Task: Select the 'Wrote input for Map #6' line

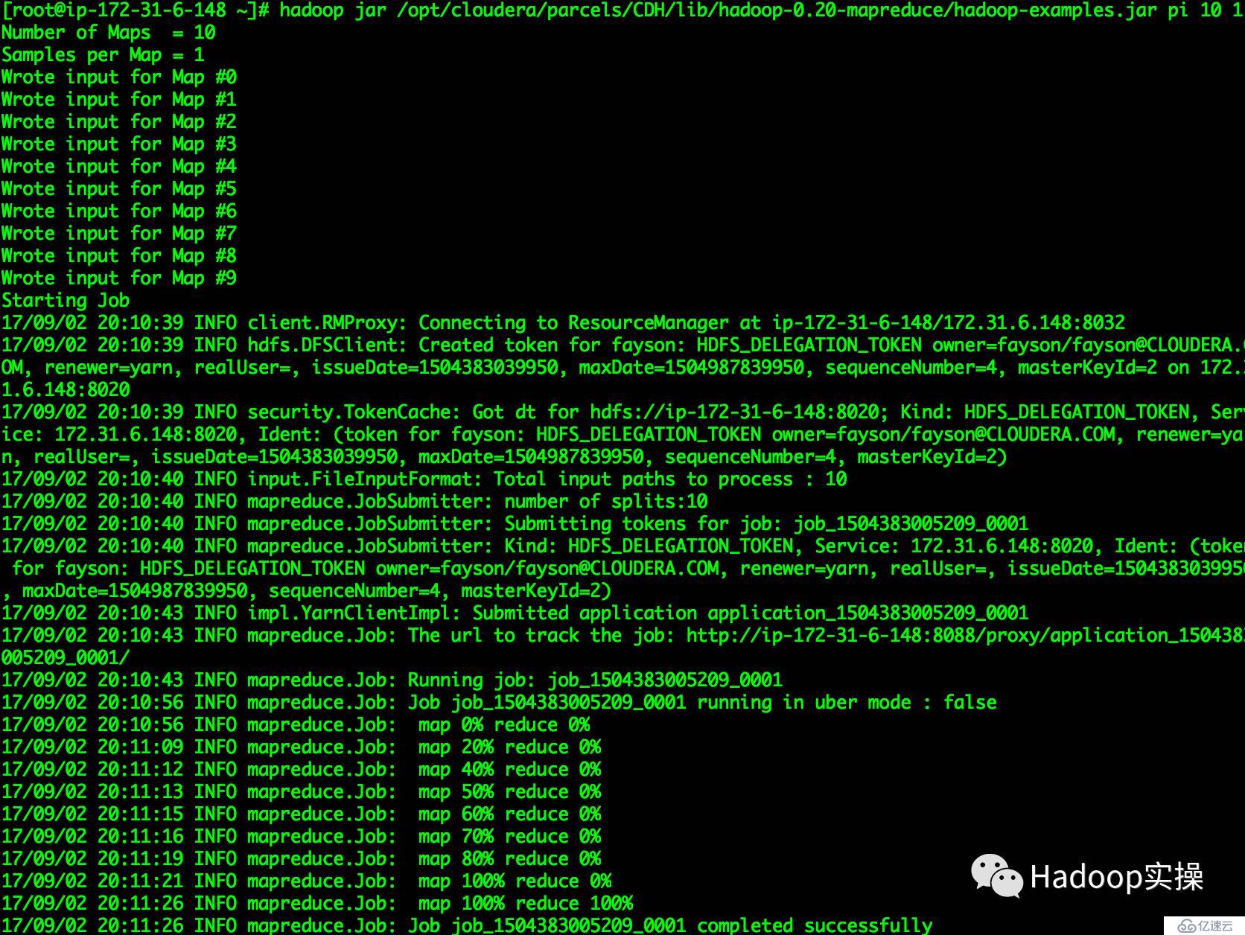Action: (119, 211)
